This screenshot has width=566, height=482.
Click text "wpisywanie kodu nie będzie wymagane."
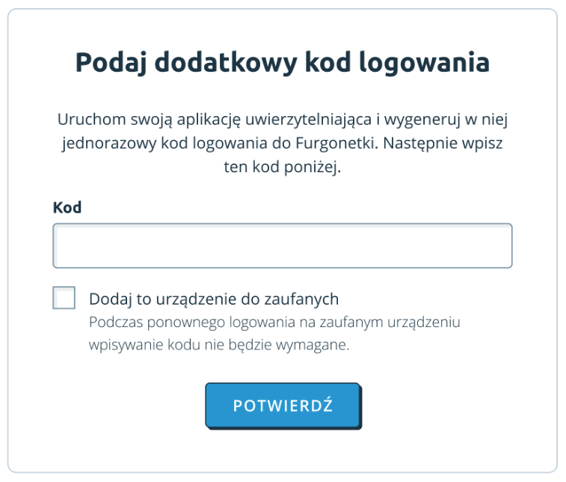[219, 345]
